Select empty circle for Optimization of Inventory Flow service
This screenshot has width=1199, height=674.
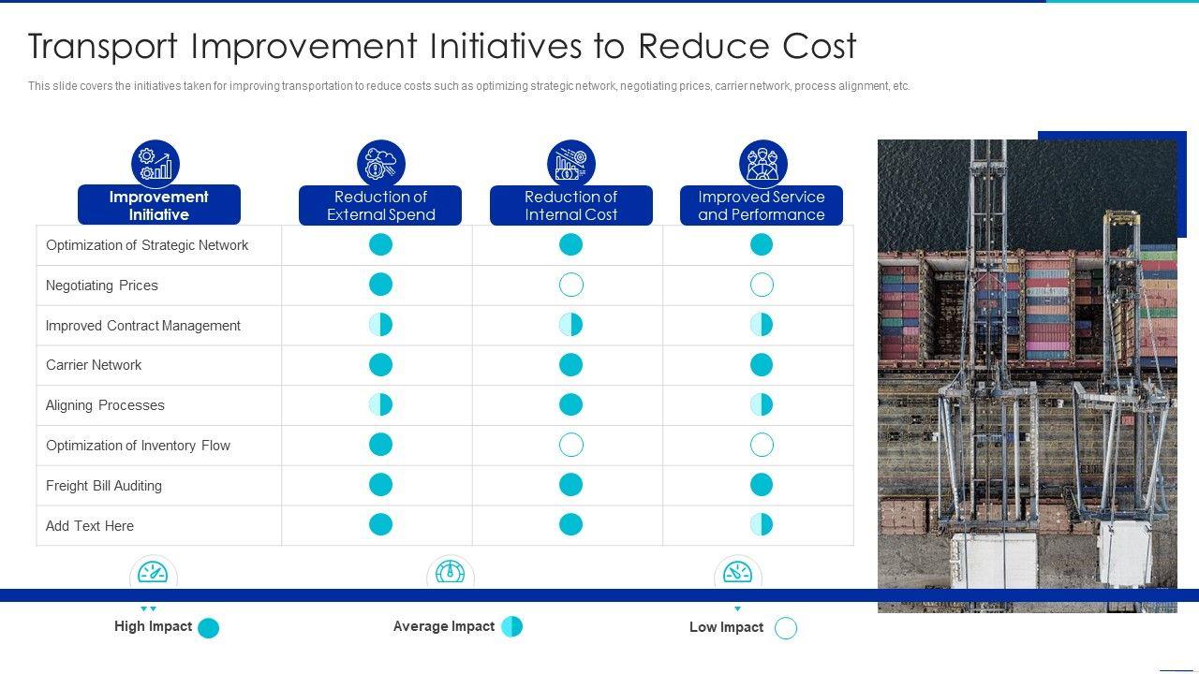[x=762, y=445]
